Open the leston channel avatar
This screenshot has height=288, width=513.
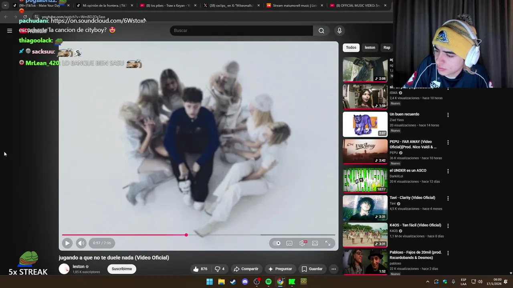pos(64,269)
